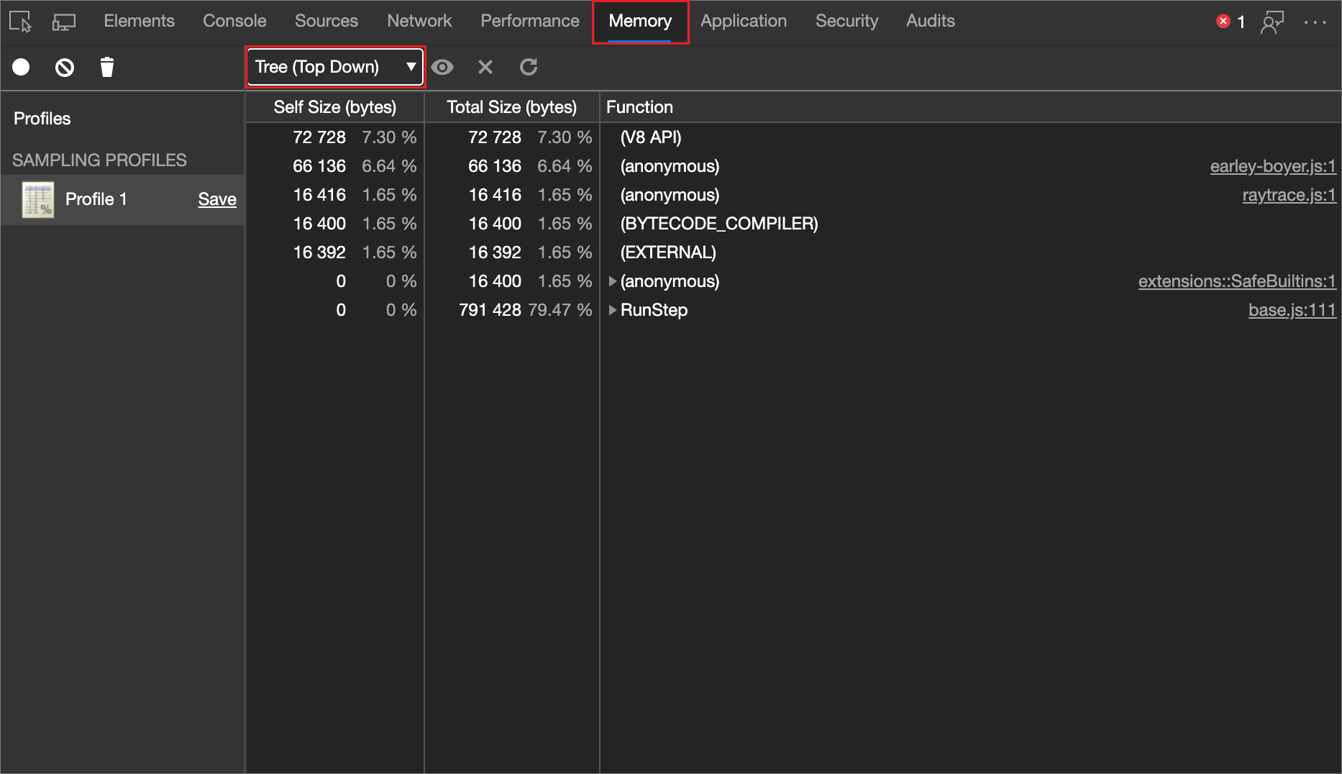Click the inspect element picker icon
This screenshot has width=1342, height=774.
(21, 22)
